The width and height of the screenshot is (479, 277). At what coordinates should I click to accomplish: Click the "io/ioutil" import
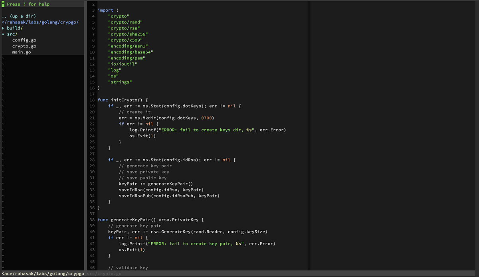[123, 64]
